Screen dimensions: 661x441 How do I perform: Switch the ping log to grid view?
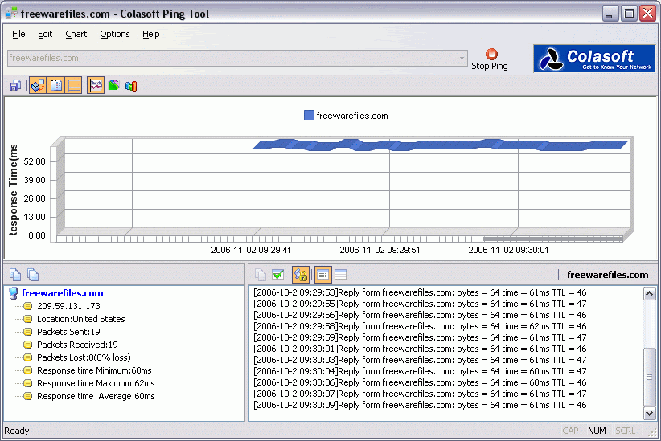tap(340, 275)
